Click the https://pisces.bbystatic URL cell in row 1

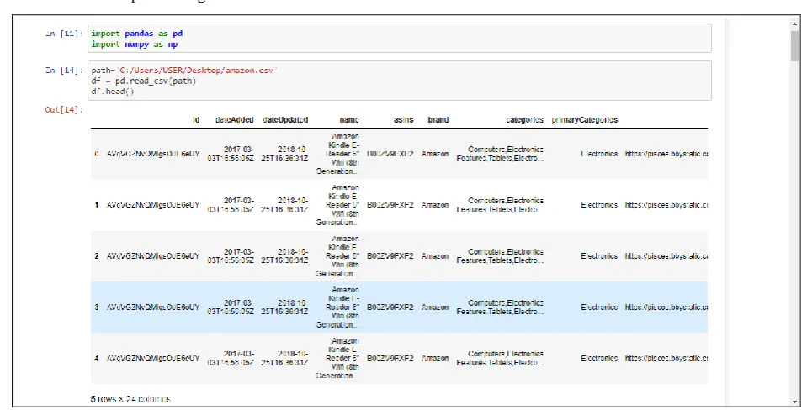click(666, 205)
